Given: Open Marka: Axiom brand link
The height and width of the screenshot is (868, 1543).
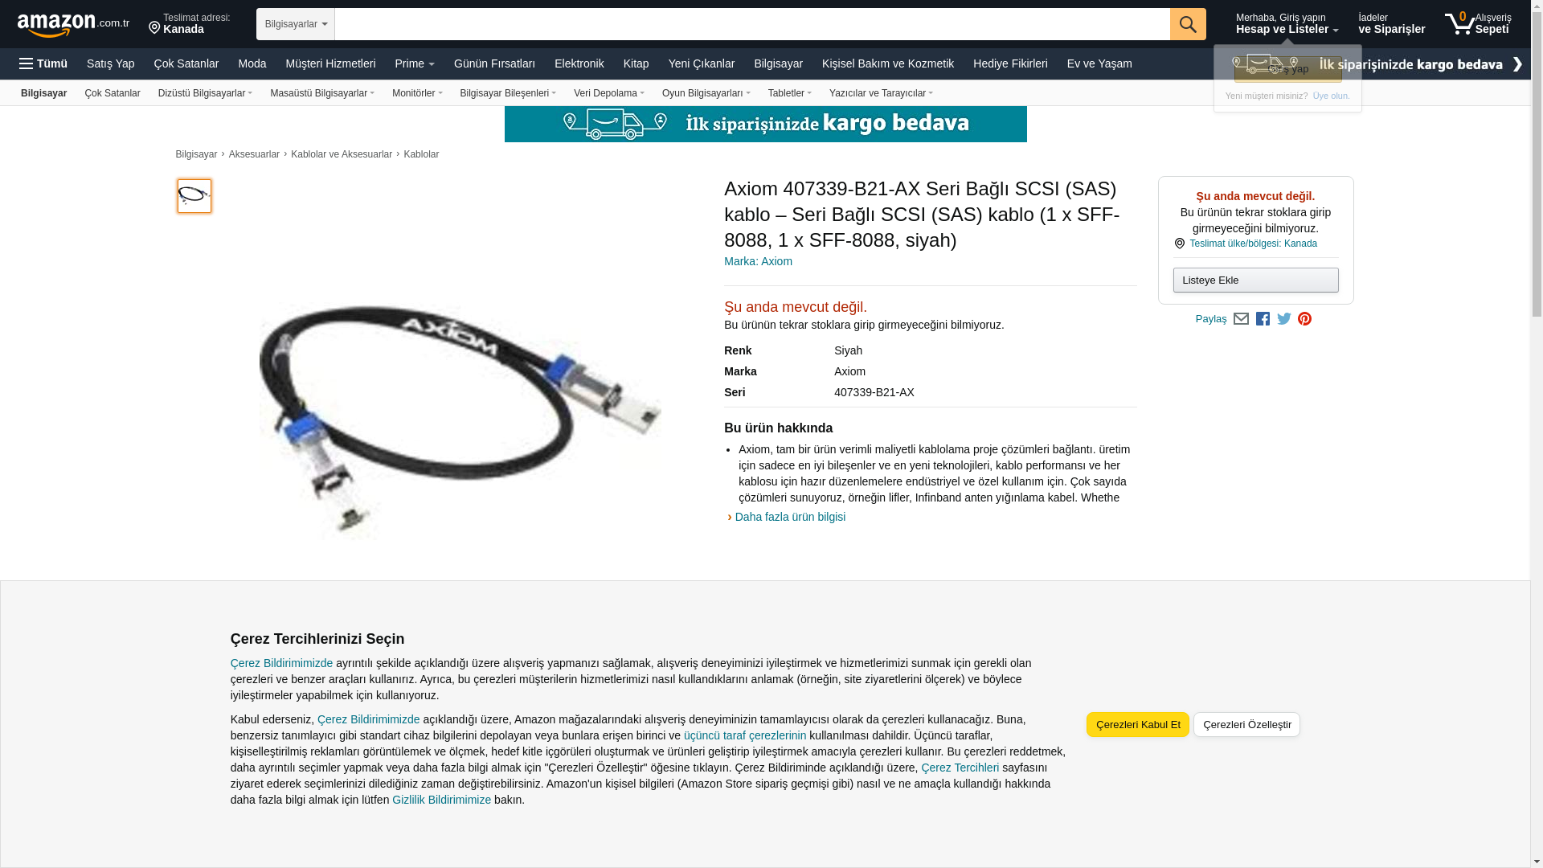Looking at the screenshot, I should (x=758, y=261).
